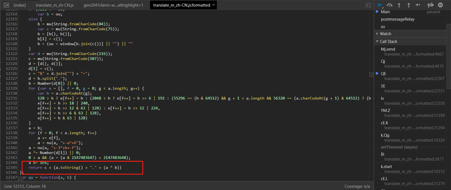Open source link ending formatted:4667

tap(414, 54)
